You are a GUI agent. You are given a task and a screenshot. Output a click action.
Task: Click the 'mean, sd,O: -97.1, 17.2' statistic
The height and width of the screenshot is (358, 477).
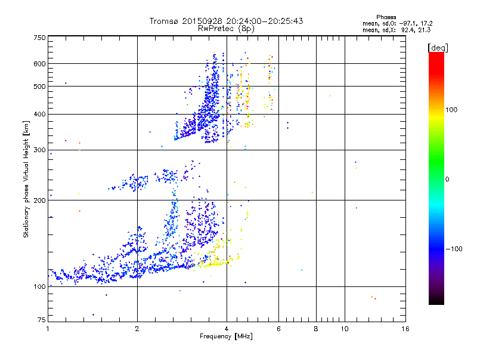[397, 23]
